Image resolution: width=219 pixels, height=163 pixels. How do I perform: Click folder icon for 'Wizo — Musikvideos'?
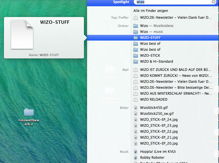(x=136, y=26)
